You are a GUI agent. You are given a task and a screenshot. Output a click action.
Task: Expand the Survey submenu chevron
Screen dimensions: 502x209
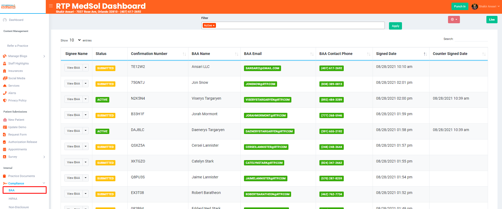44,157
